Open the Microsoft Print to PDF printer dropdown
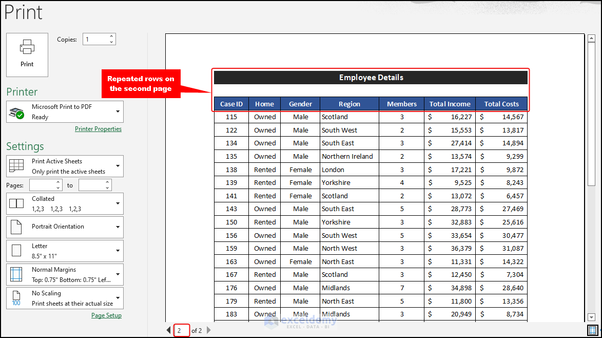This screenshot has width=602, height=338. (x=119, y=111)
